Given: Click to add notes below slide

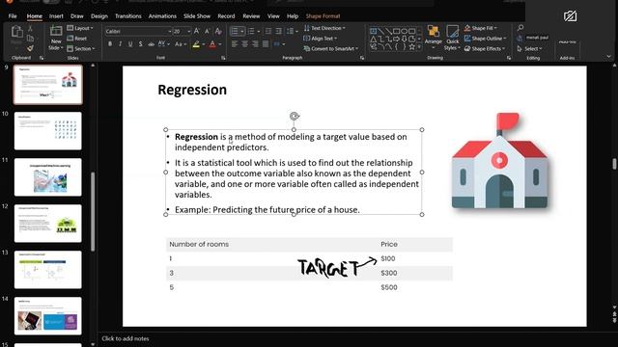Looking at the screenshot, I should [126, 338].
